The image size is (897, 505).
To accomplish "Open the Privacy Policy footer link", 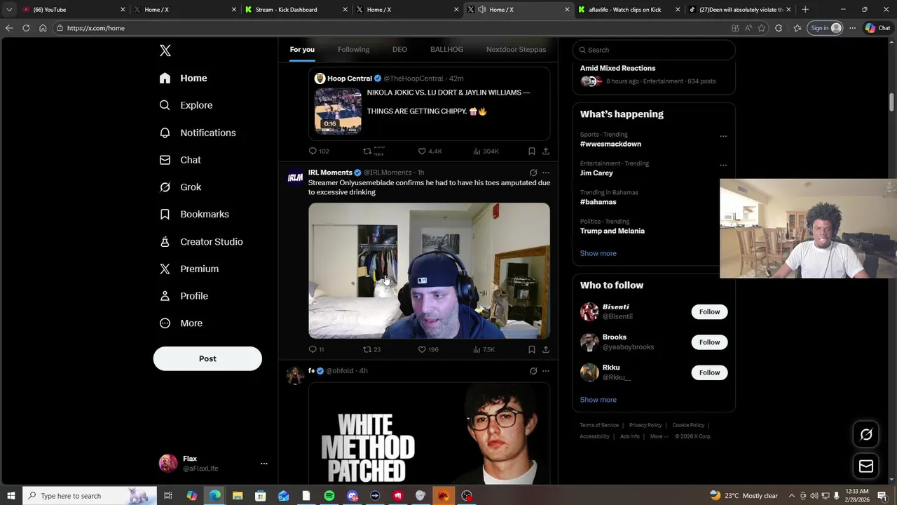I will (x=645, y=425).
